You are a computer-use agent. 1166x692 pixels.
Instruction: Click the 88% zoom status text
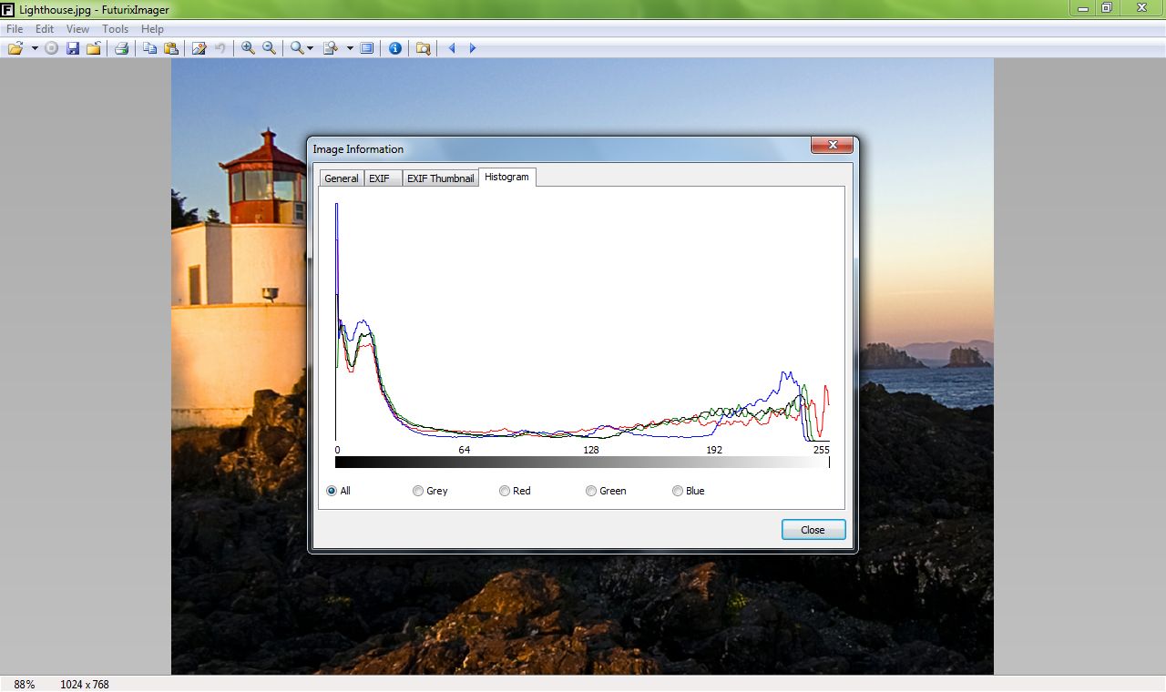(25, 684)
